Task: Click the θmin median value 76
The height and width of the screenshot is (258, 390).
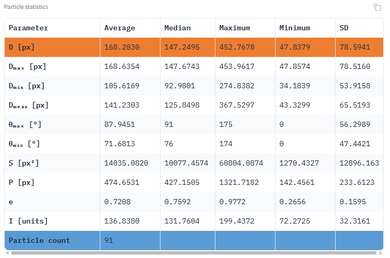Action: 169,144
